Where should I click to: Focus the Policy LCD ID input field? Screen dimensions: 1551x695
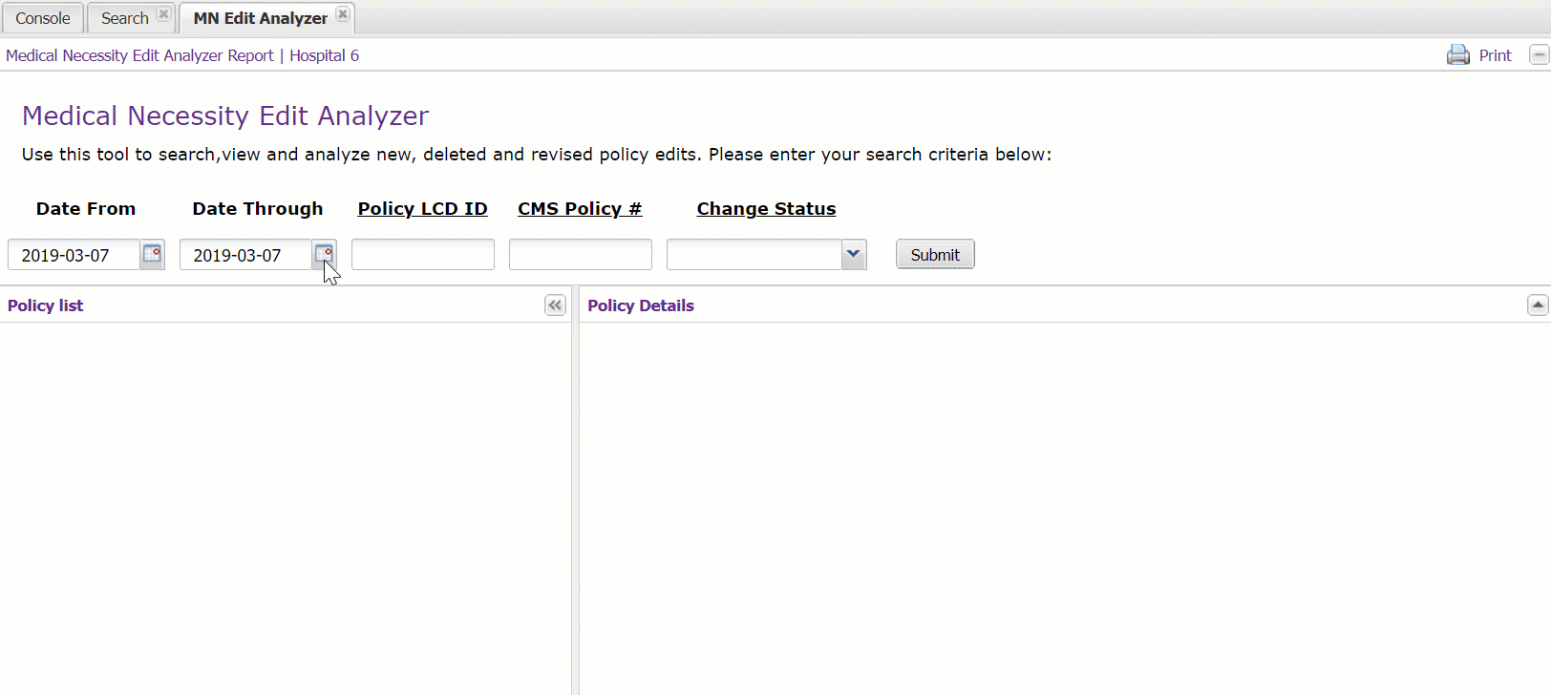[422, 255]
